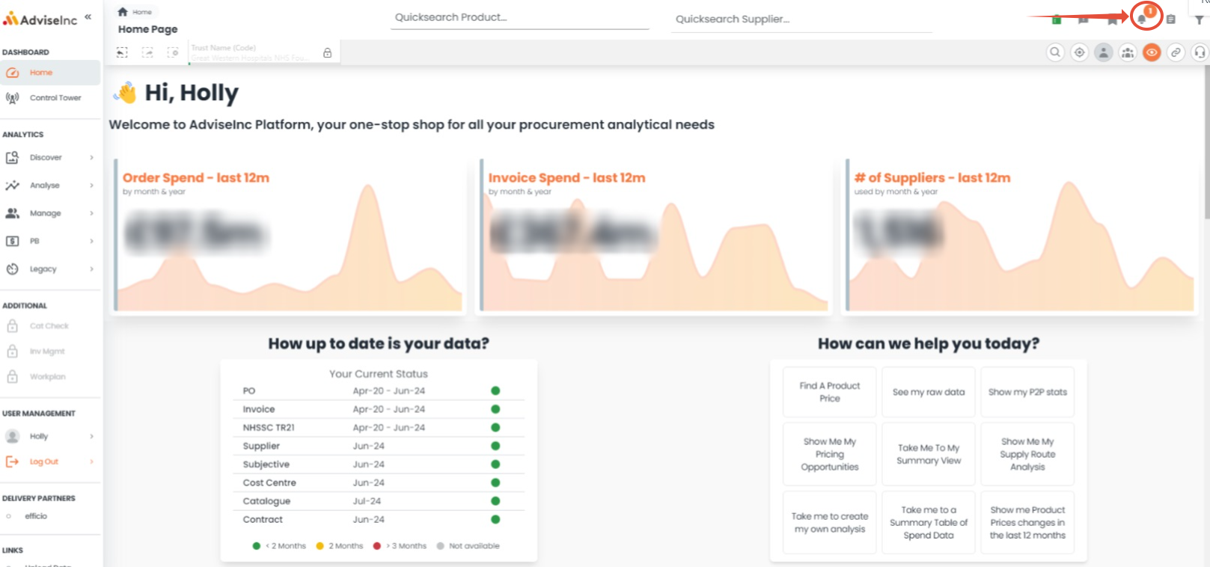Click the PO row green status dot
This screenshot has height=567, width=1210.
(x=495, y=390)
